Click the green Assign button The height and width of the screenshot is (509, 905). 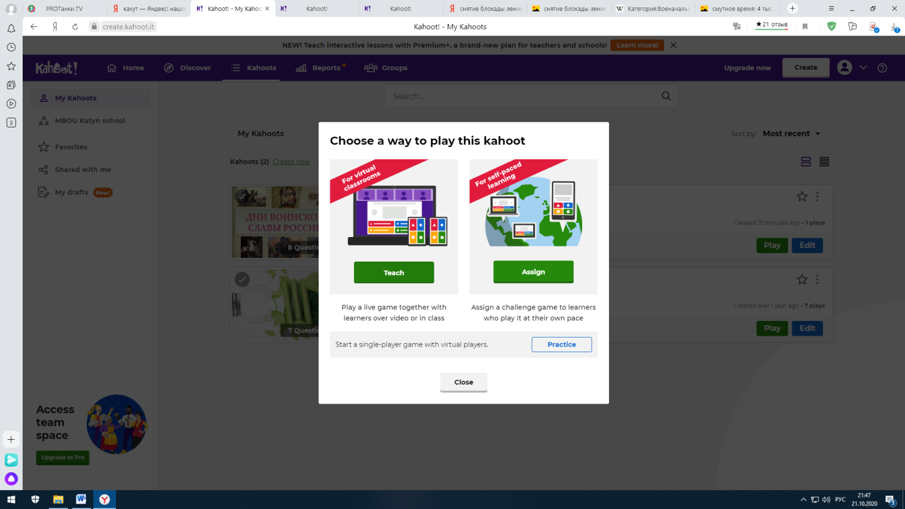533,272
